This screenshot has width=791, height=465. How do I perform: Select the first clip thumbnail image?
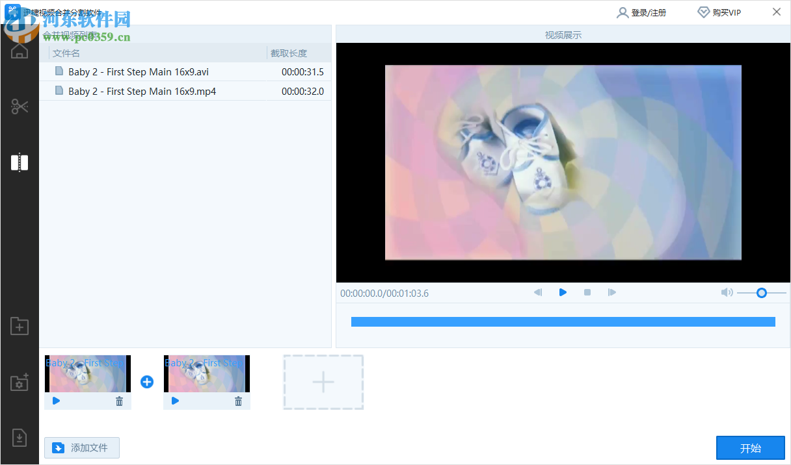tap(88, 374)
